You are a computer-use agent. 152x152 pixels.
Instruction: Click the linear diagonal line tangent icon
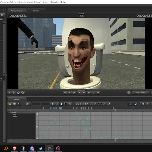point(104,104)
